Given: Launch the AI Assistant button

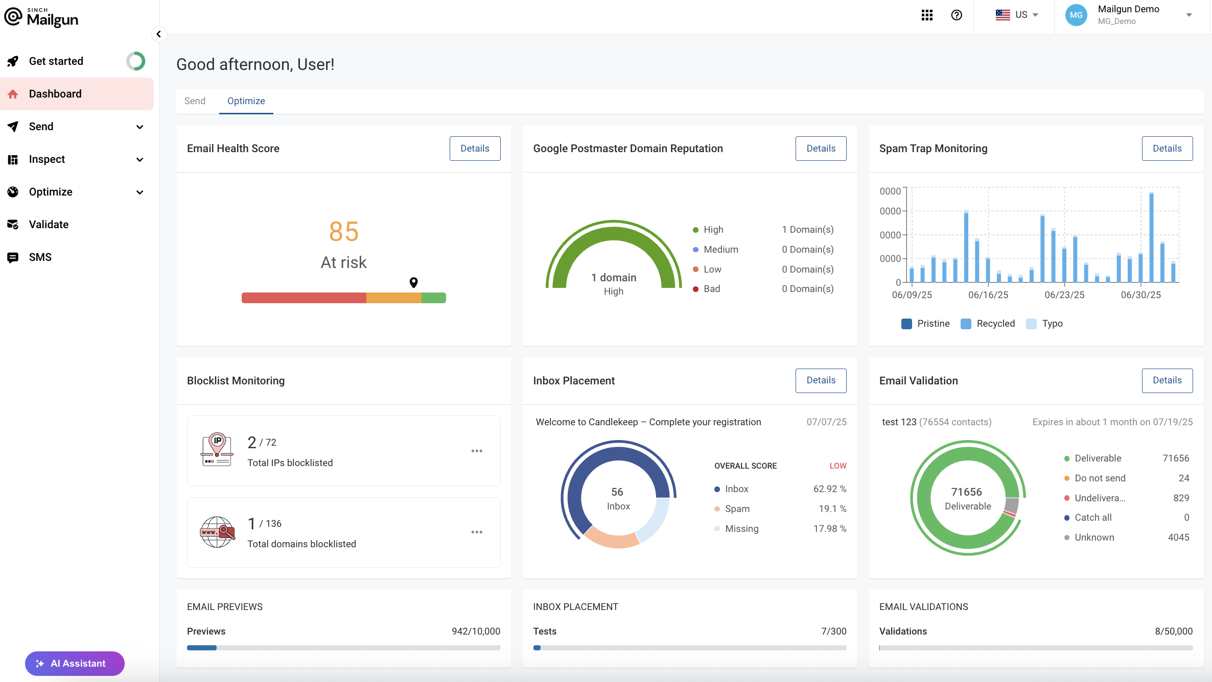Looking at the screenshot, I should pyautogui.click(x=75, y=663).
